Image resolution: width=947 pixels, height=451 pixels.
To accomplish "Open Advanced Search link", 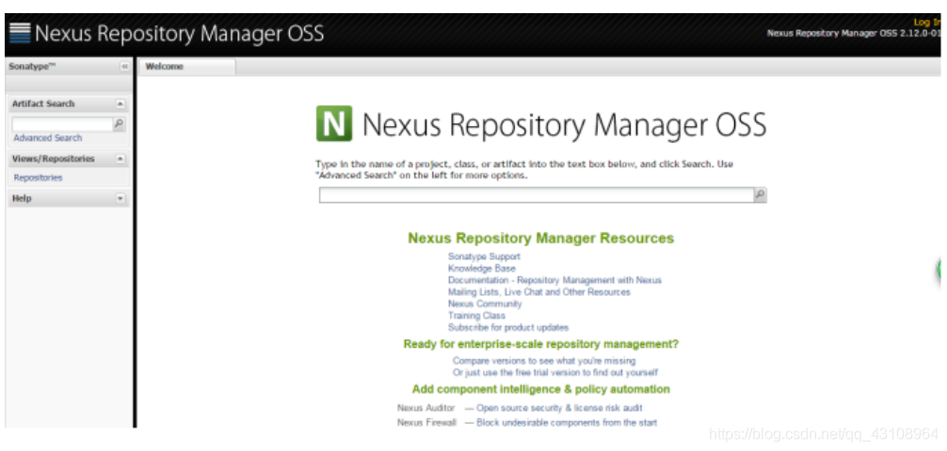I will tap(48, 138).
